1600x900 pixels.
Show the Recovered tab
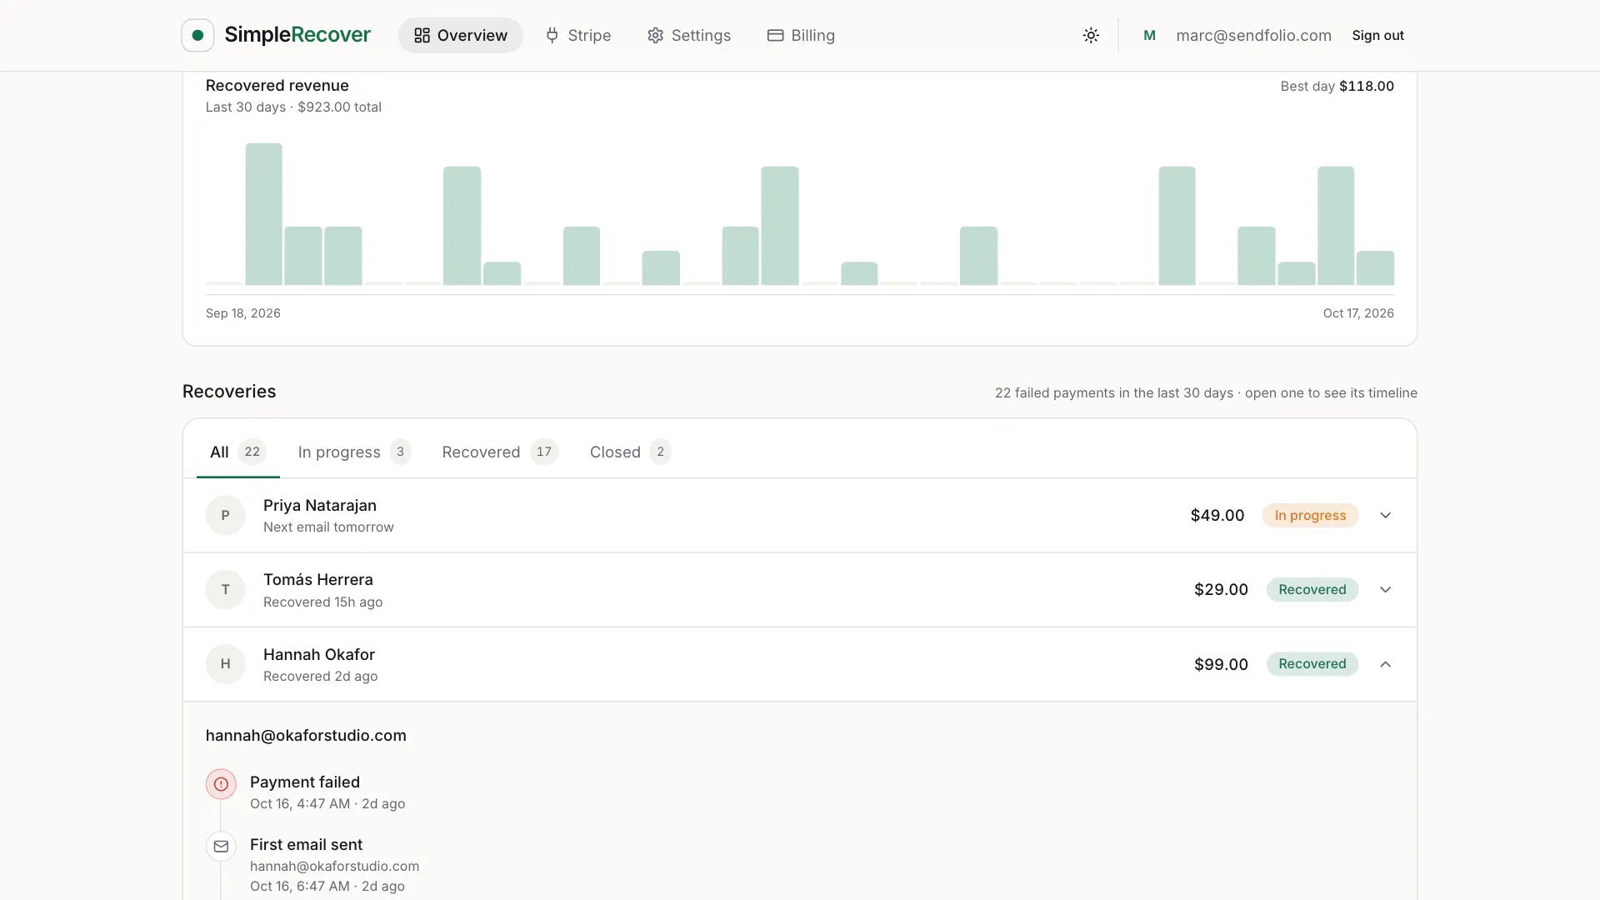tap(499, 452)
